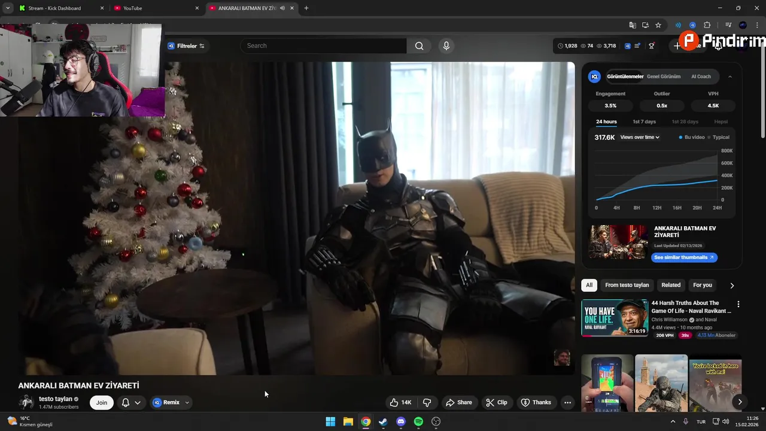766x431 pixels.
Task: Activate voice search microphone icon
Action: tap(446, 46)
